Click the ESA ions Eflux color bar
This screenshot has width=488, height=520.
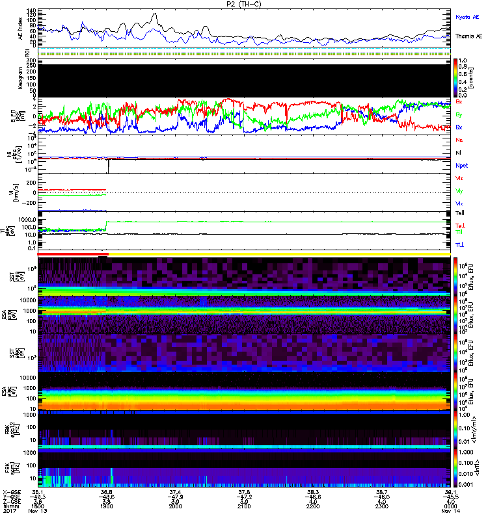[455, 315]
